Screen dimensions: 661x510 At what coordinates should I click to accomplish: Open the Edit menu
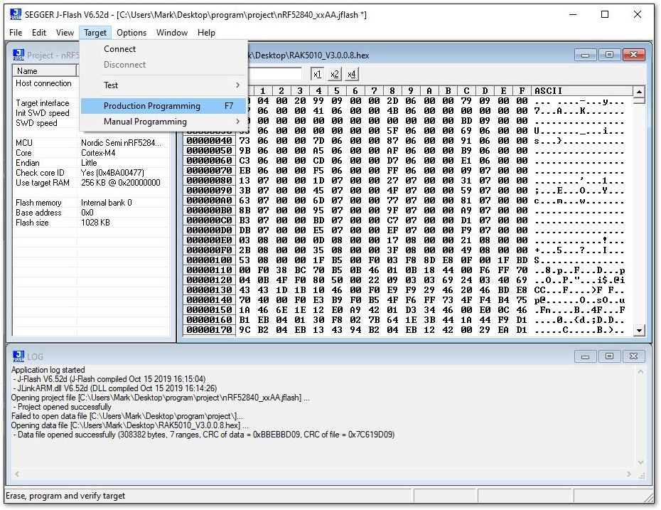(x=39, y=33)
